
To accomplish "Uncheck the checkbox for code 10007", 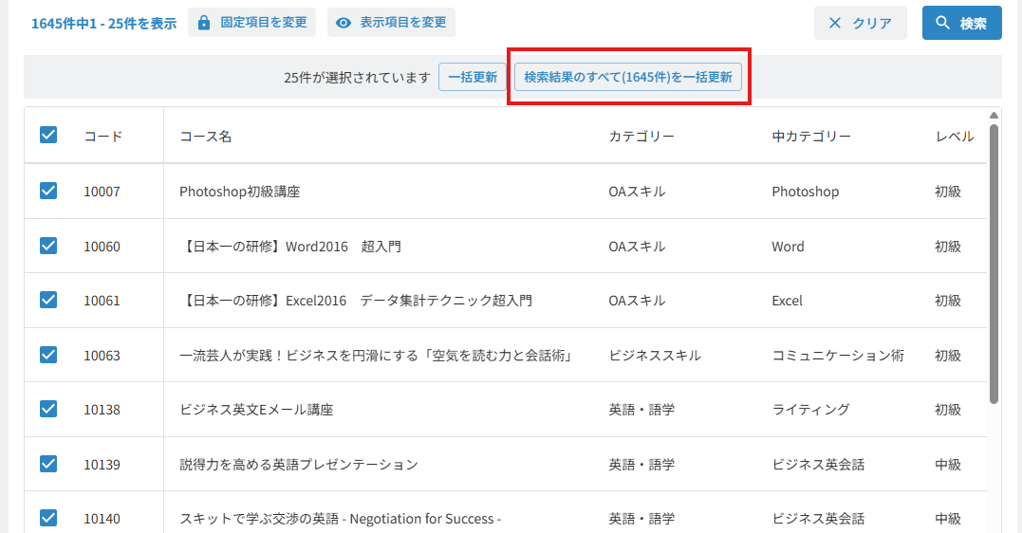I will click(48, 191).
